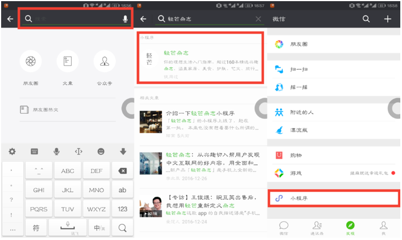Screen dimensions: 402x240
Task: Tap the MNO key
Action: tap(96, 190)
